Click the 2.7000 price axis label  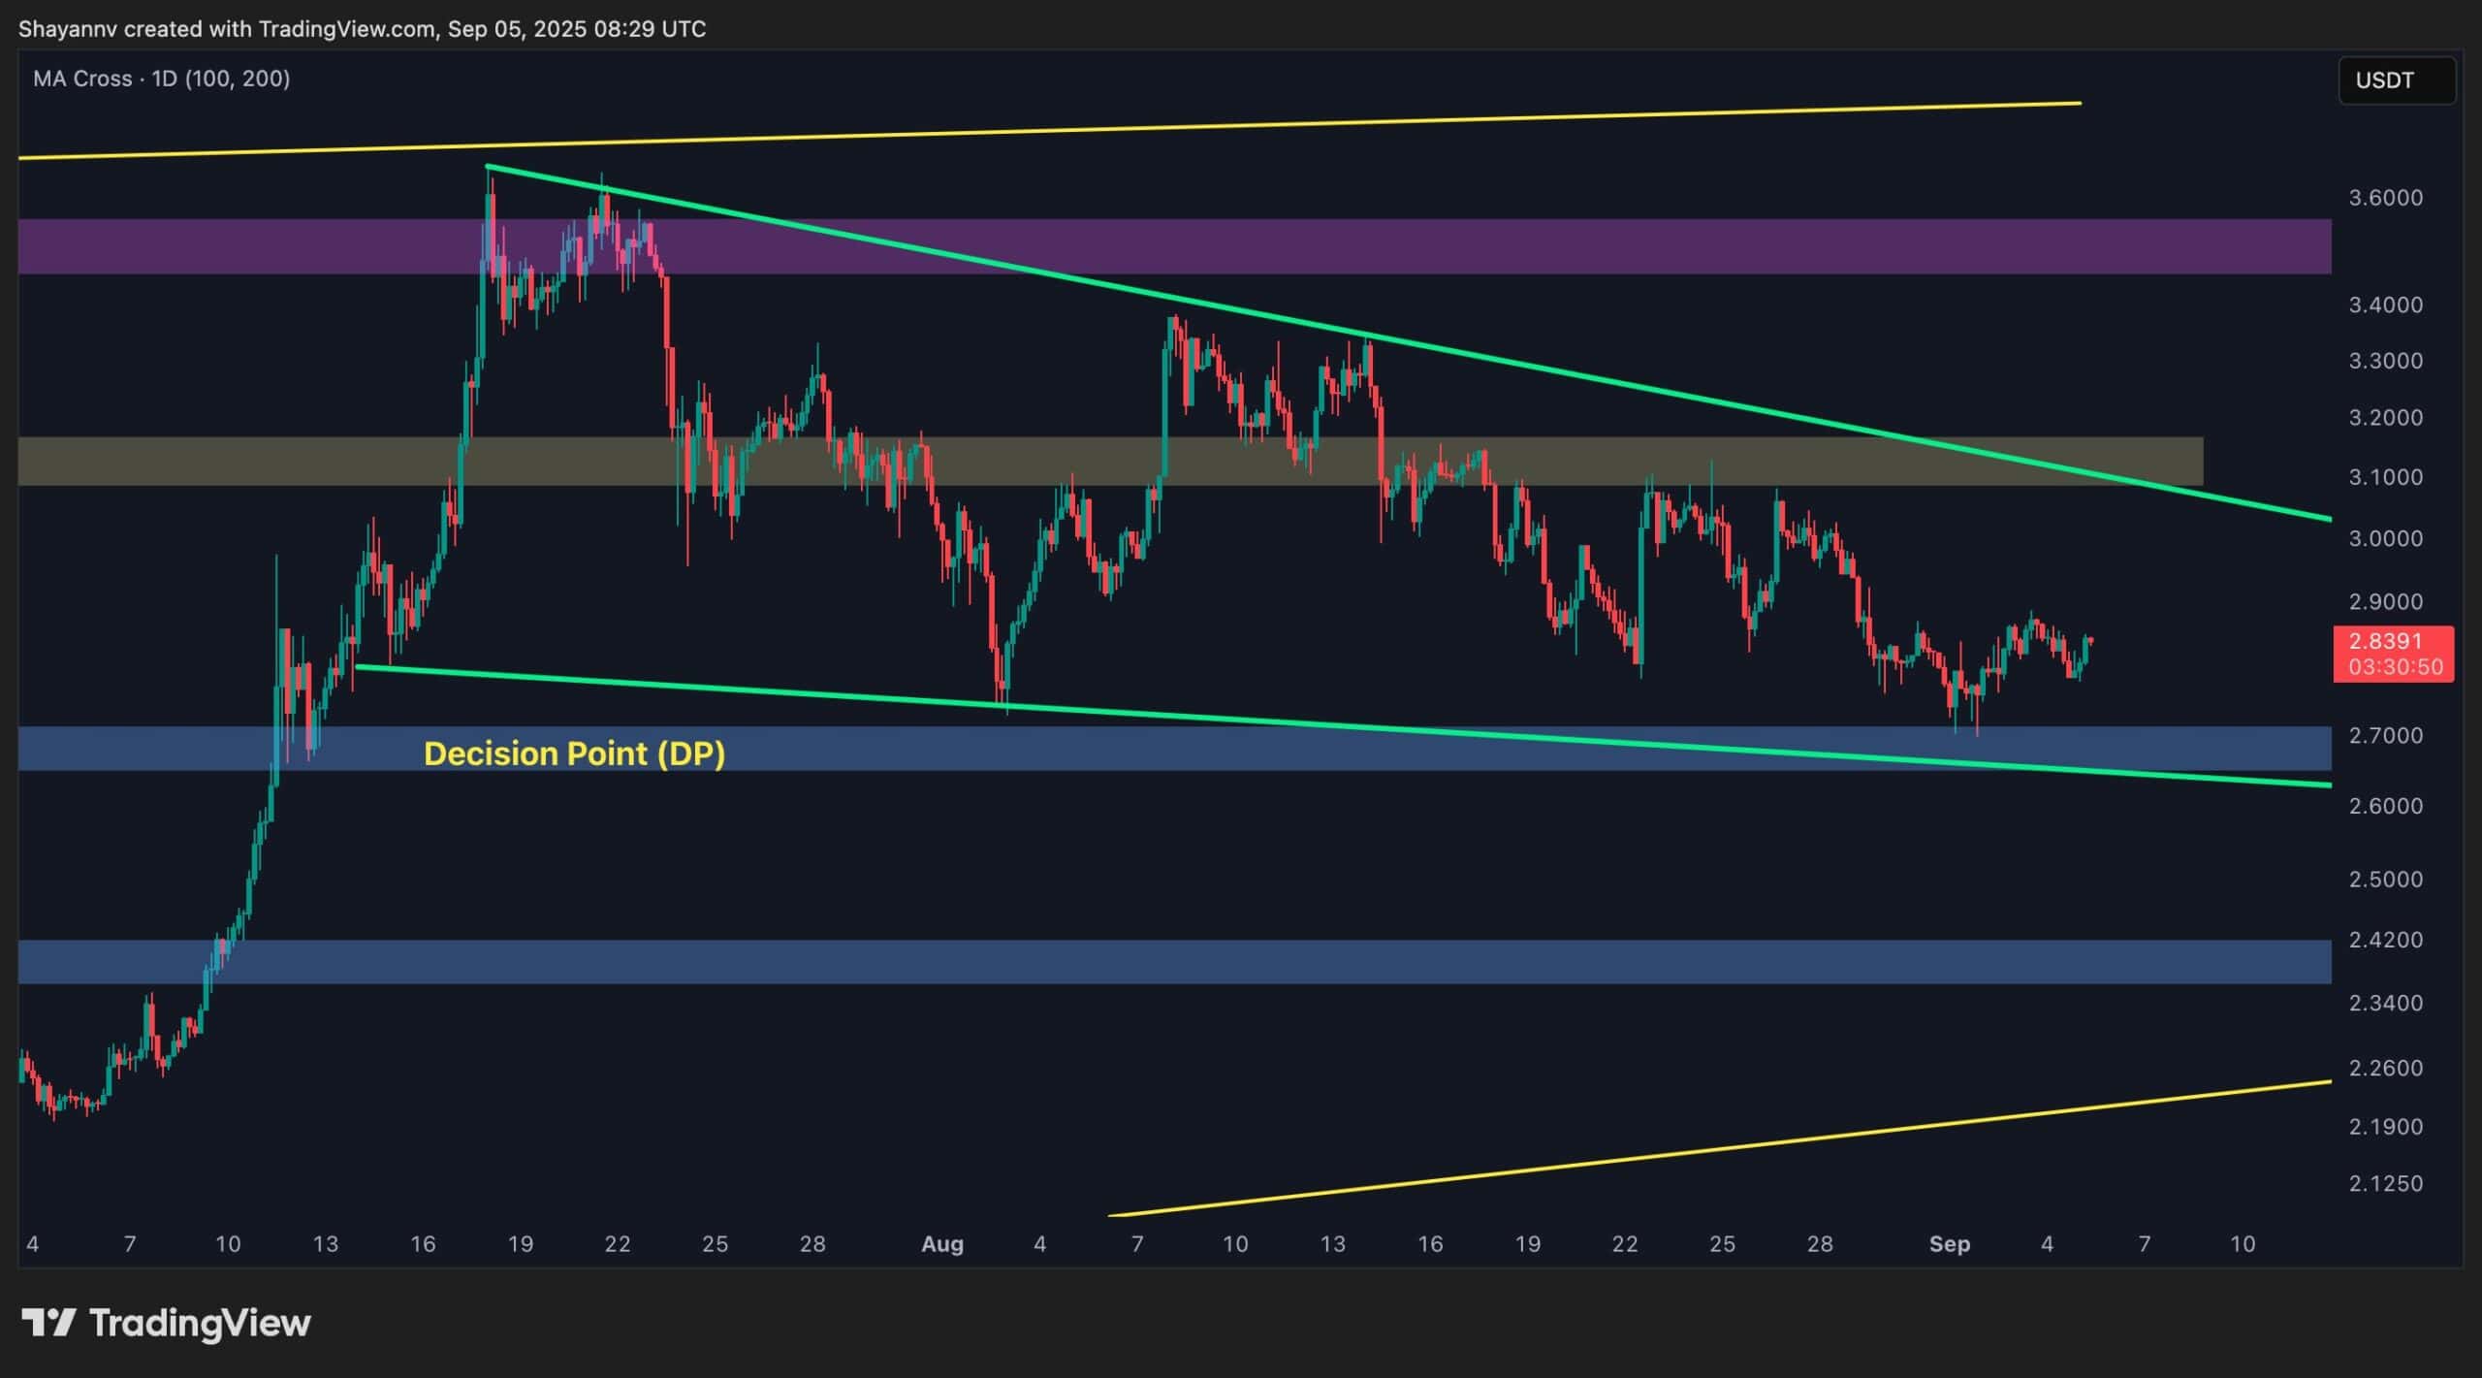2385,735
